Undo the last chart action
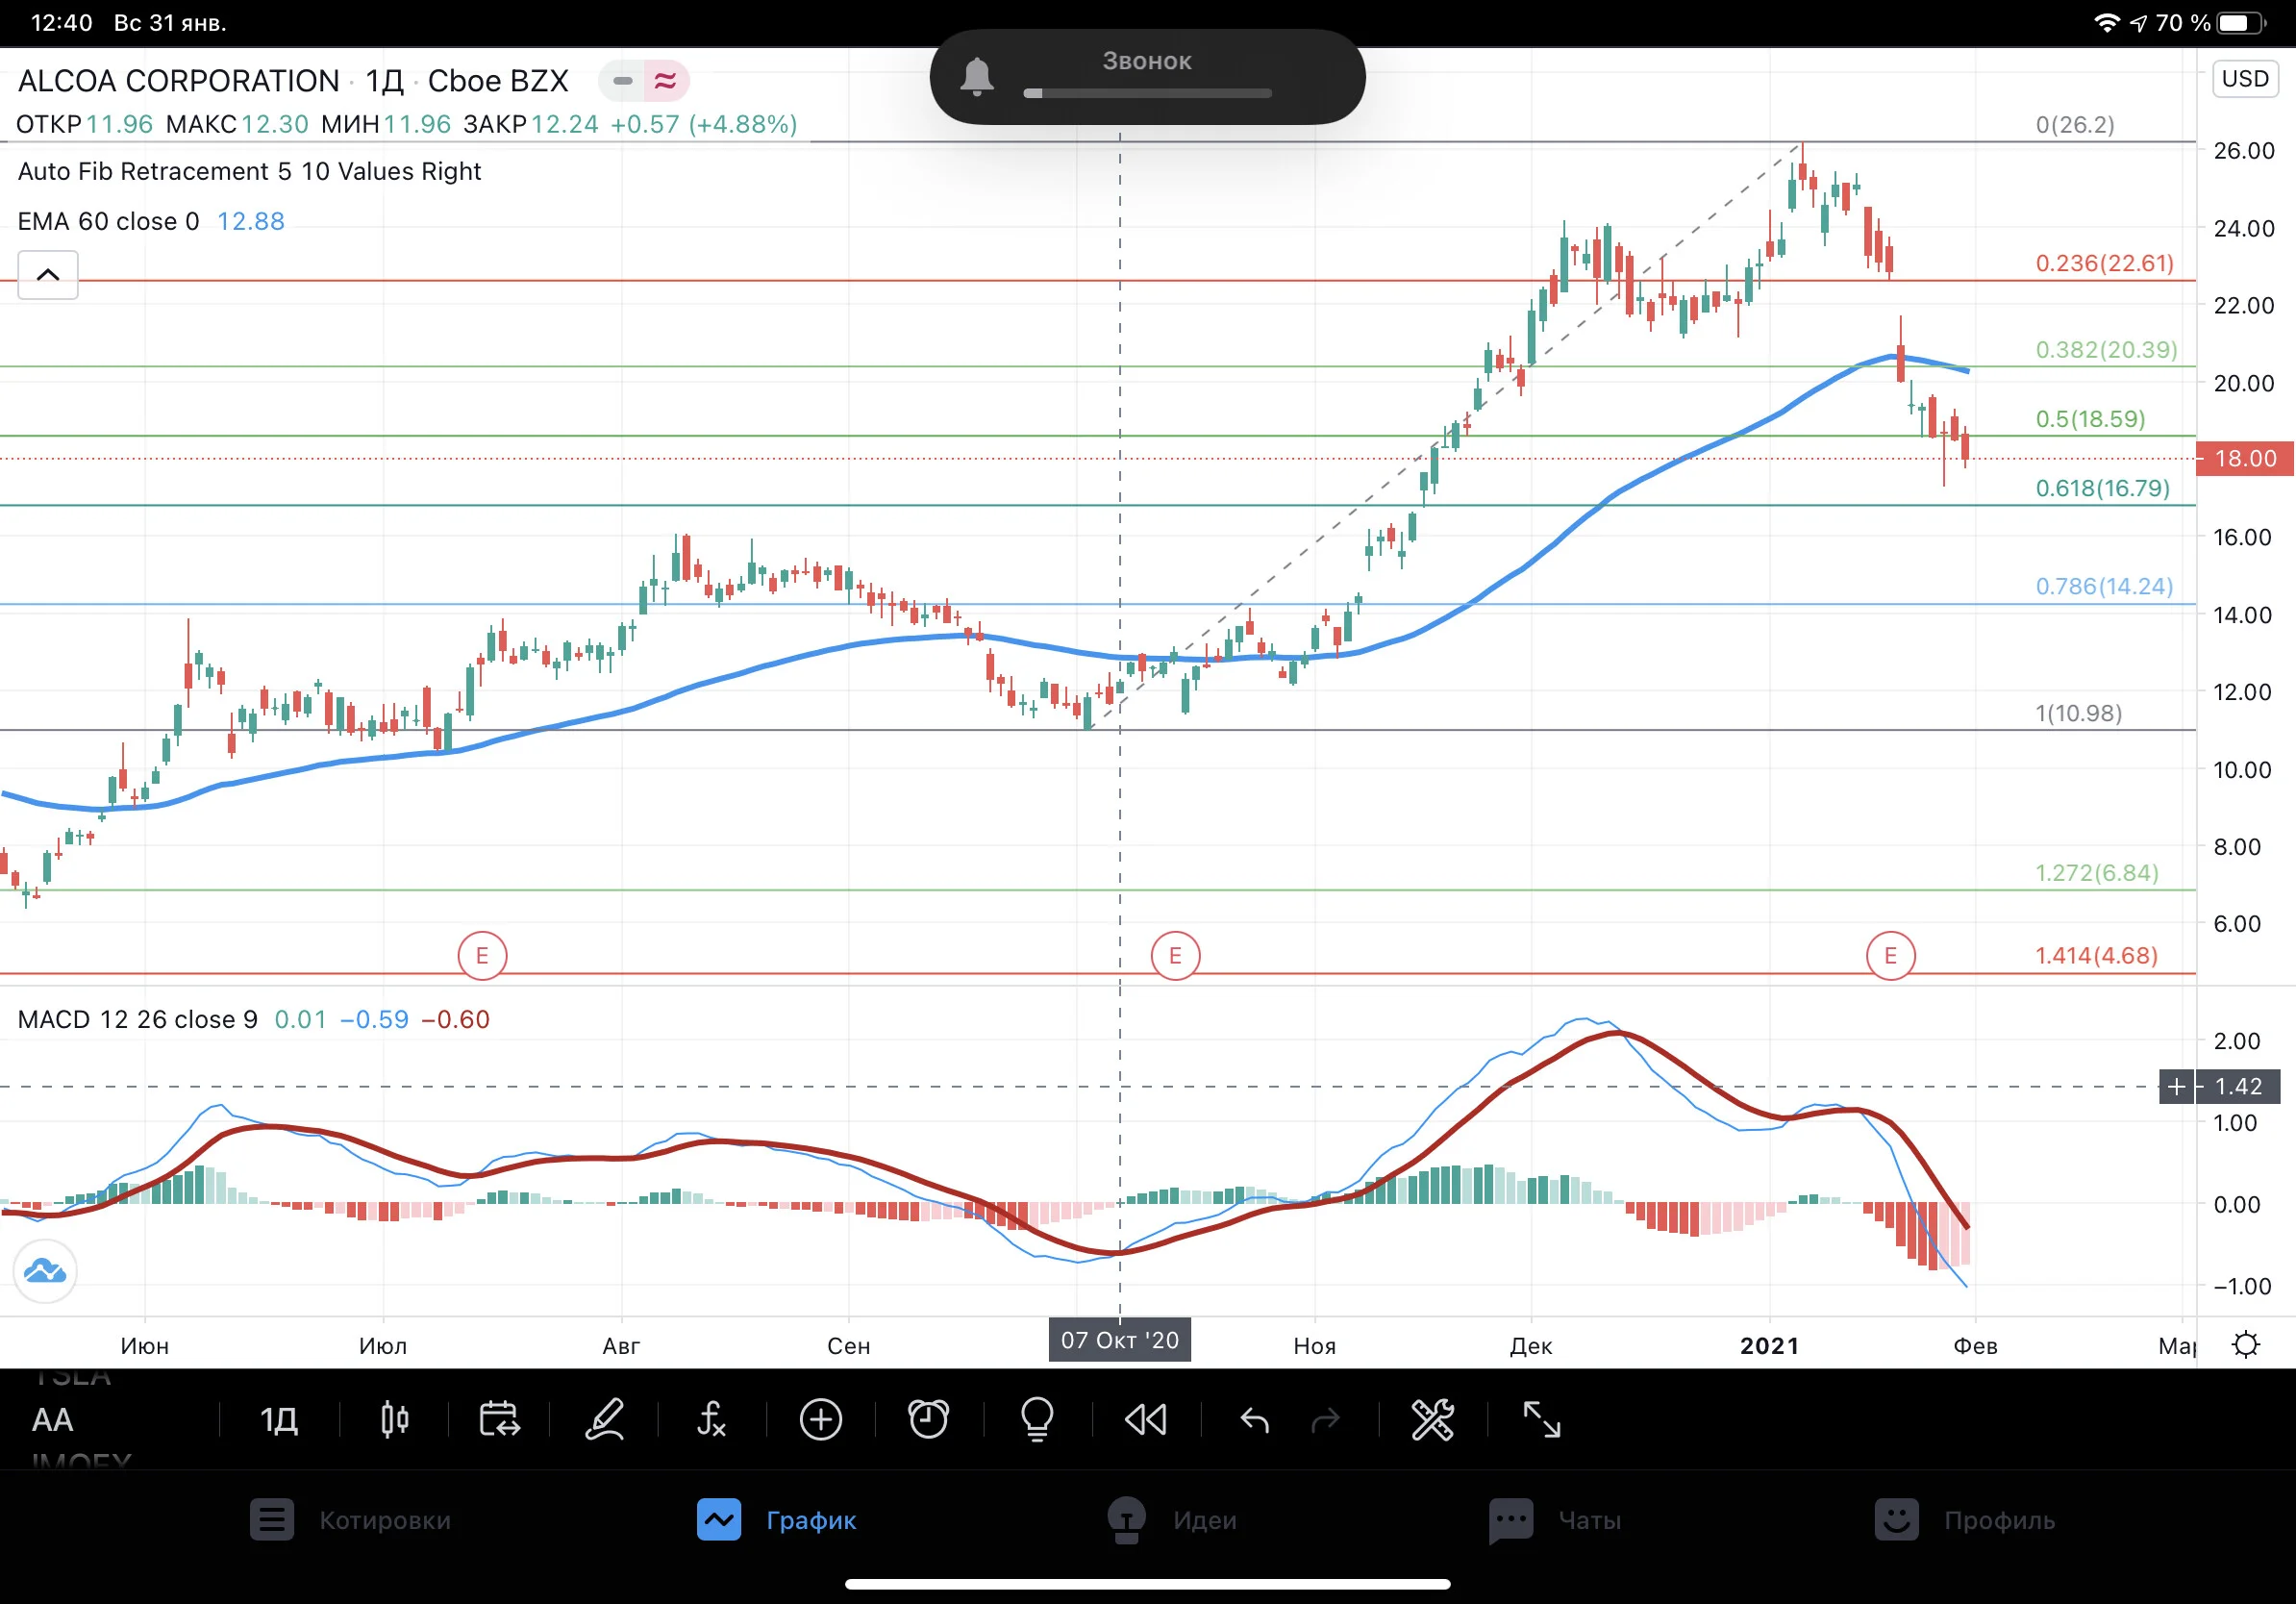2296x1604 pixels. coord(1254,1419)
